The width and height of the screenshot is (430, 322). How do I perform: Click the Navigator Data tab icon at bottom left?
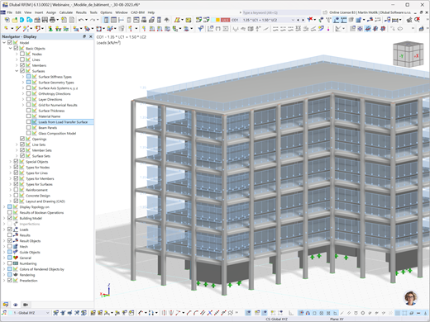(6, 305)
